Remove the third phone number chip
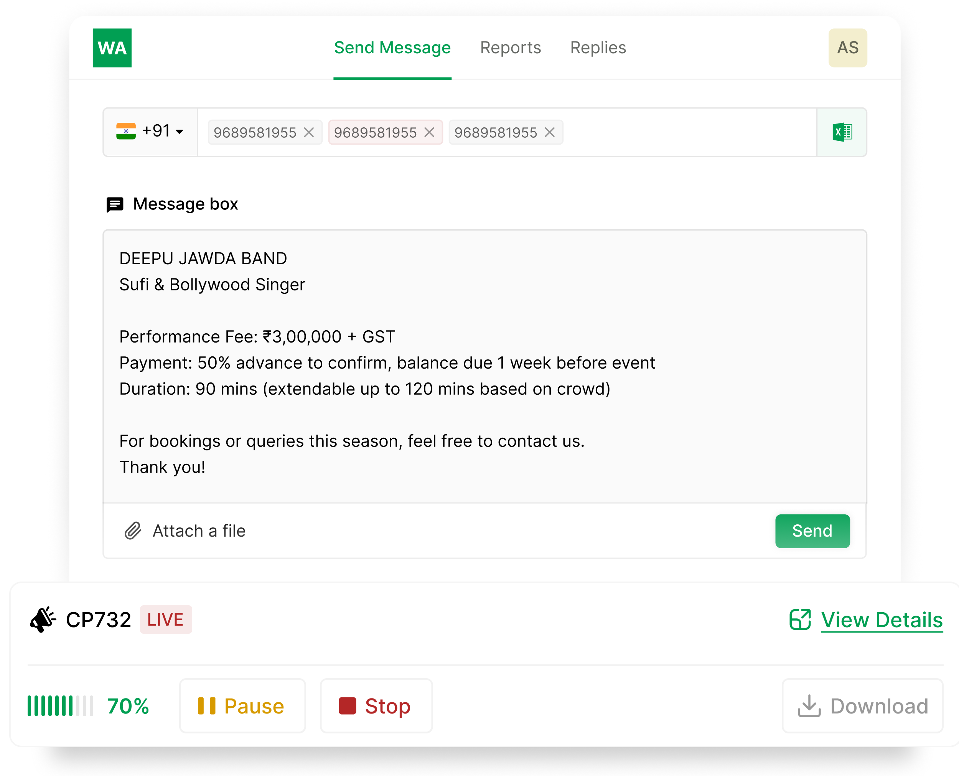Image resolution: width=959 pixels, height=776 pixels. click(x=549, y=132)
